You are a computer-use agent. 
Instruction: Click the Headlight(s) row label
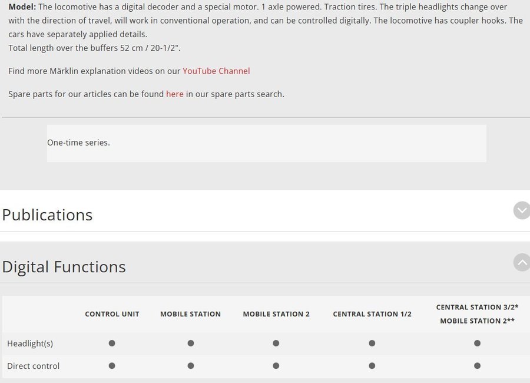(30, 343)
